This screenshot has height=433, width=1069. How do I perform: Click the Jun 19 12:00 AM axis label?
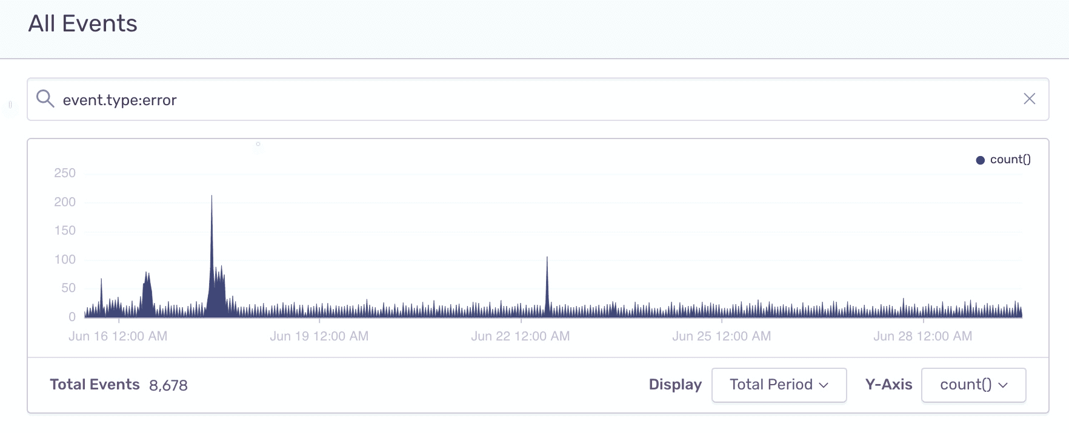coord(319,336)
